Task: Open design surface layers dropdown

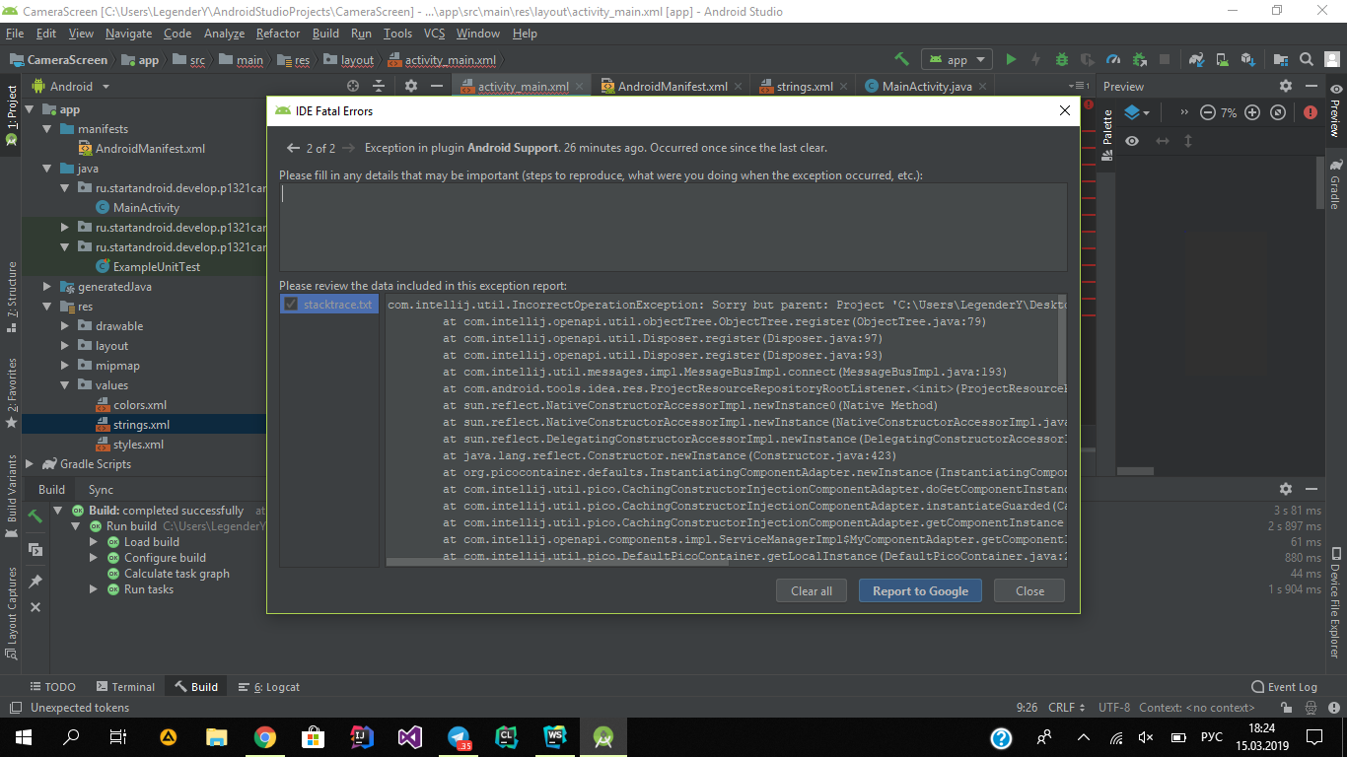Action: click(1137, 112)
